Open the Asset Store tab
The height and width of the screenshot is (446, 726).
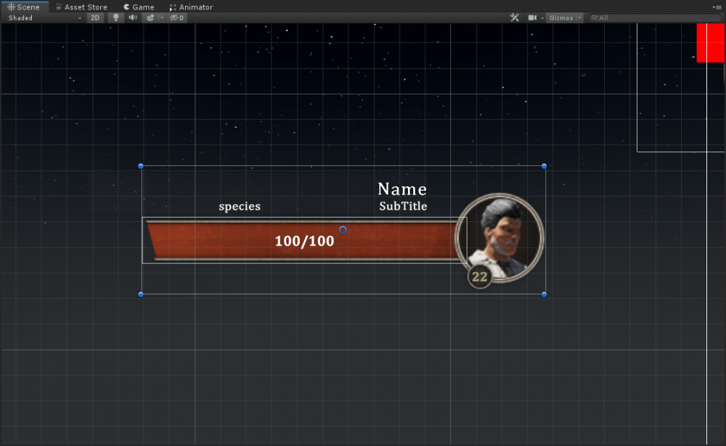81,7
